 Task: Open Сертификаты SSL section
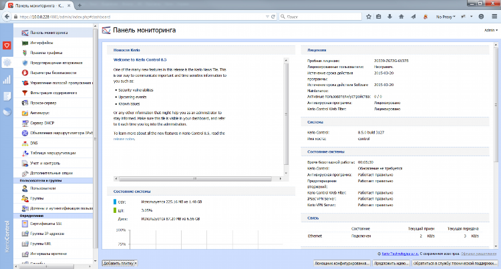click(45, 224)
